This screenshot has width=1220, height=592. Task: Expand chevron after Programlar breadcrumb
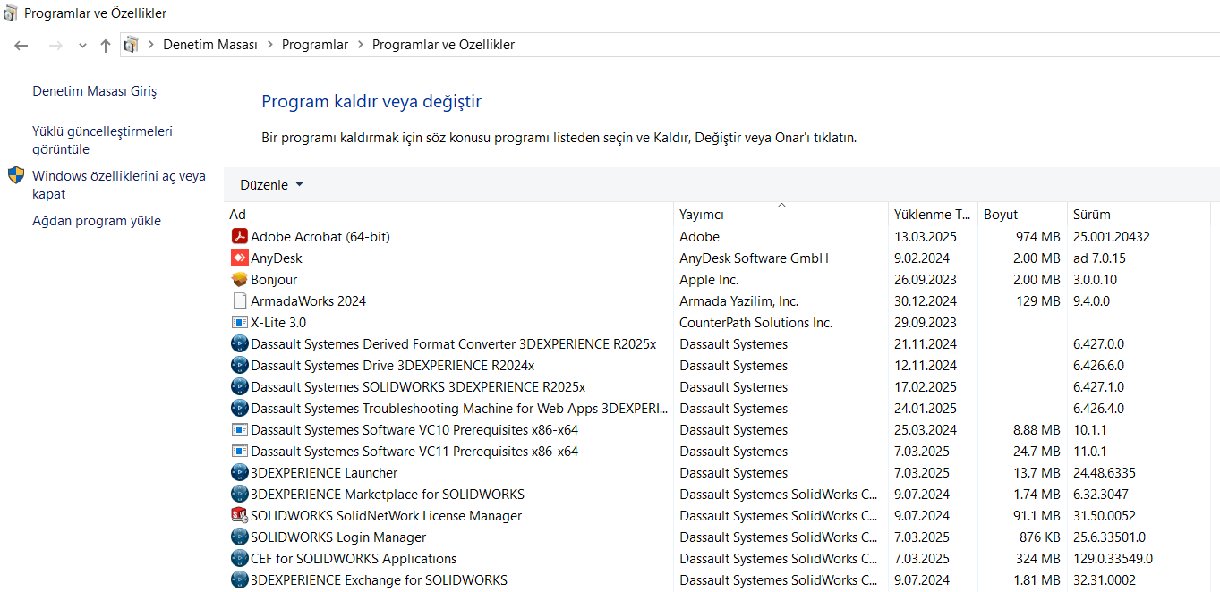click(360, 45)
